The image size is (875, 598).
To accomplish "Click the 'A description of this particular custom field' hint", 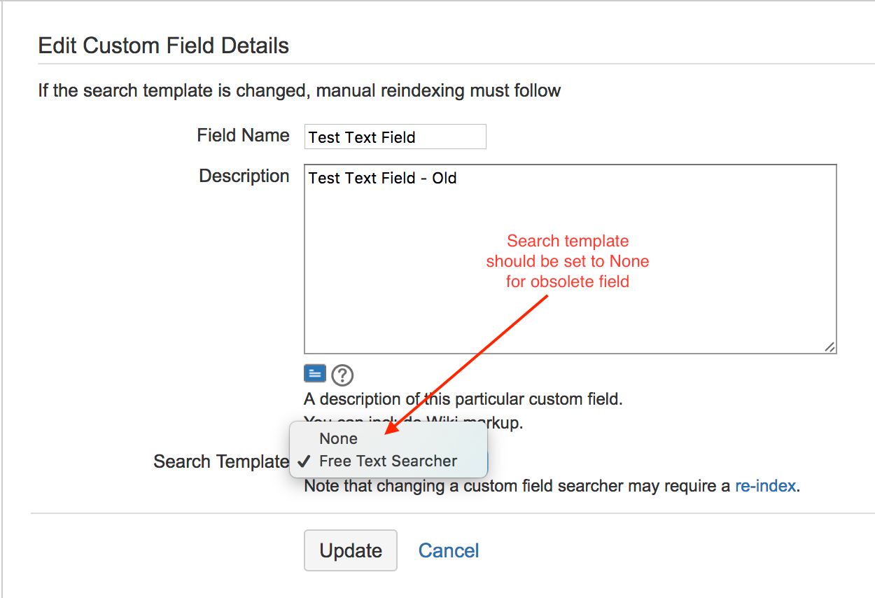I will (463, 400).
